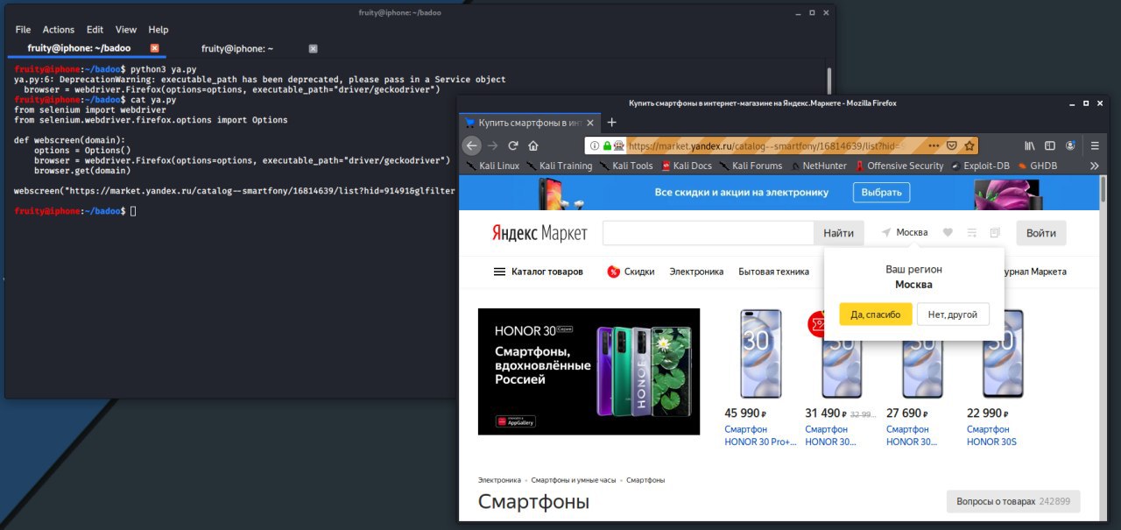Click the Москва region link
This screenshot has width=1121, height=530.
tap(912, 233)
